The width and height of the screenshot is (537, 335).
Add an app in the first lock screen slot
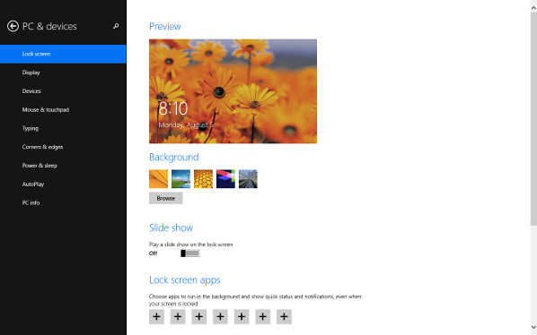[156, 316]
